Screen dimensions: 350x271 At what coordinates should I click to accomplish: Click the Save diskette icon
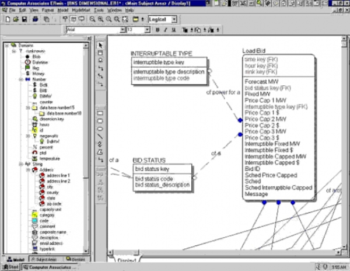[x=23, y=19]
